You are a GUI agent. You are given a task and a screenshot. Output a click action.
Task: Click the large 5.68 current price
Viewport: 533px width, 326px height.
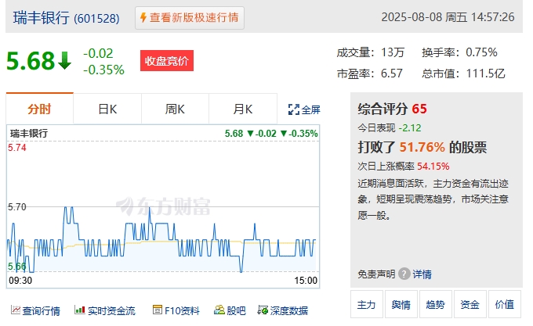pos(31,61)
